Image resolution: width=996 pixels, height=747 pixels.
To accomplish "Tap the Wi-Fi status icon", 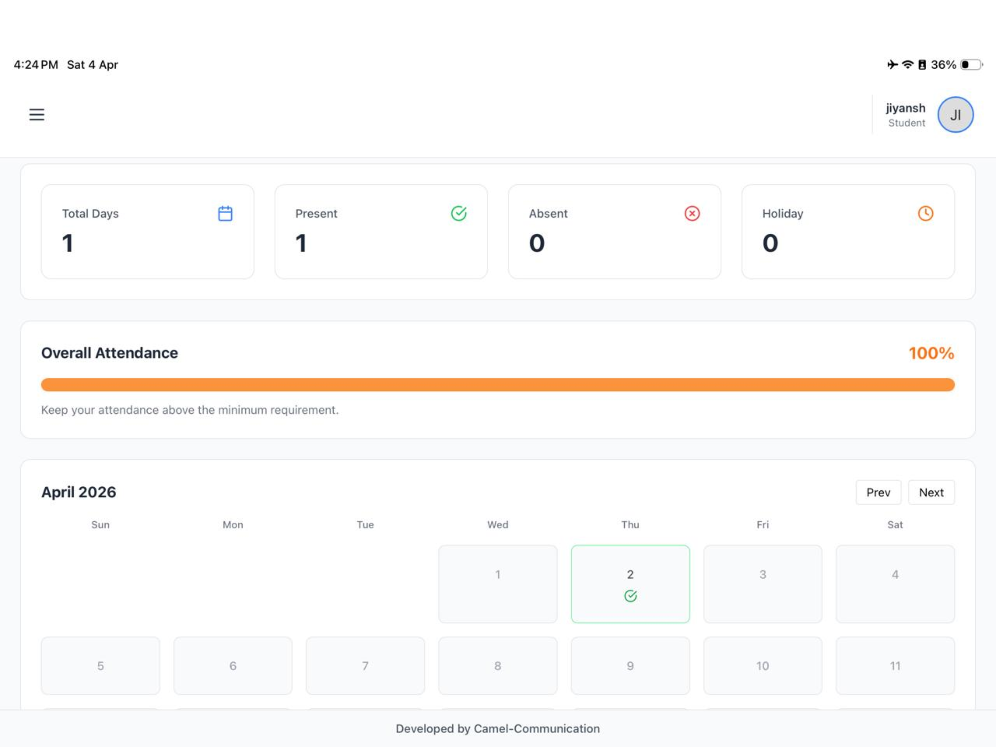I will 908,65.
